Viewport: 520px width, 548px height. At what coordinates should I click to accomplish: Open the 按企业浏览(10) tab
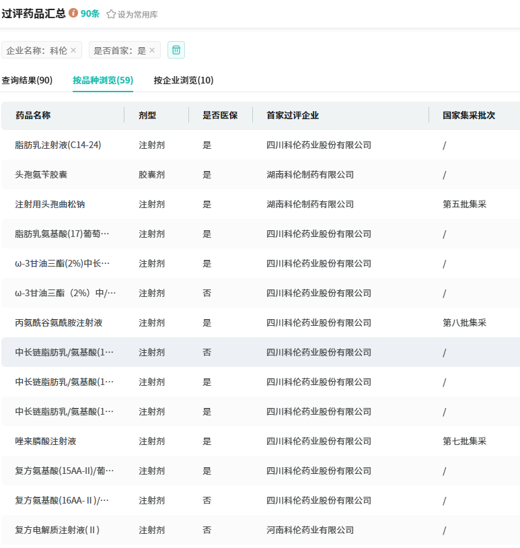click(184, 80)
